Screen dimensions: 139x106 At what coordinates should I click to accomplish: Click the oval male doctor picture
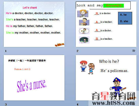[84, 31]
